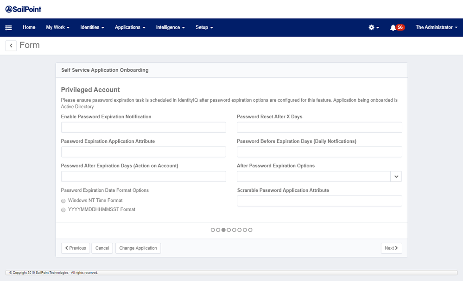Screen dimensions: 463x281
Task: Open notifications bell with 56 alerts
Action: [397, 28]
